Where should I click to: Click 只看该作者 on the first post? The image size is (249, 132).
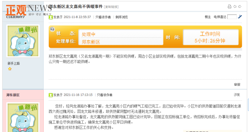103,17
